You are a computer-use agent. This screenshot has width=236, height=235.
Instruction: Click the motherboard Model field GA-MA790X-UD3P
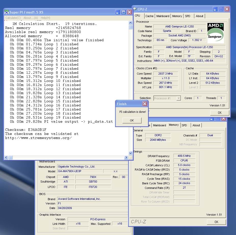coord(80,171)
